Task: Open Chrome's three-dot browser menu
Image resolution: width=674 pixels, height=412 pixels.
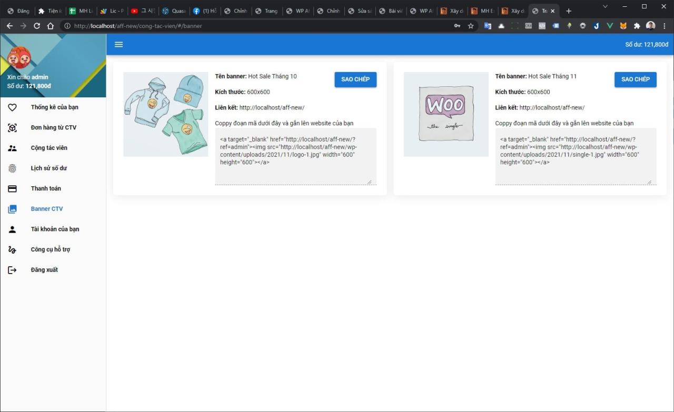Action: tap(665, 25)
